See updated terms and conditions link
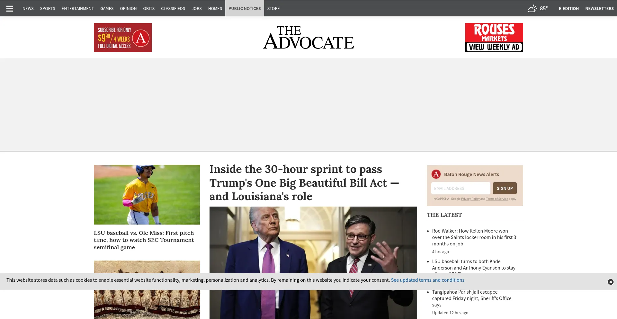 point(427,280)
